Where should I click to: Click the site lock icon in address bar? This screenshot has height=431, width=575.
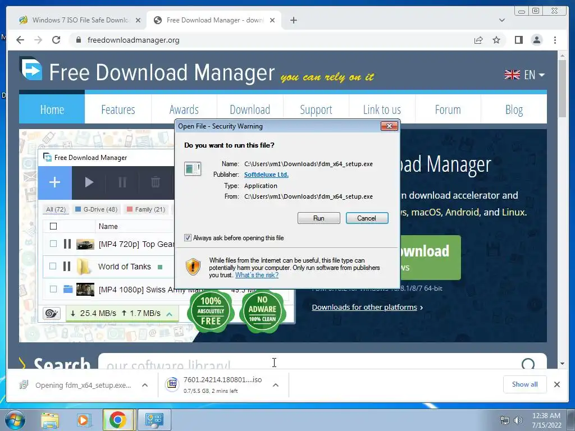point(78,40)
